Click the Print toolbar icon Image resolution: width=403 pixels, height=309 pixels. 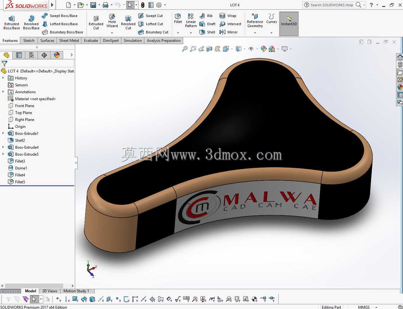[x=105, y=5]
